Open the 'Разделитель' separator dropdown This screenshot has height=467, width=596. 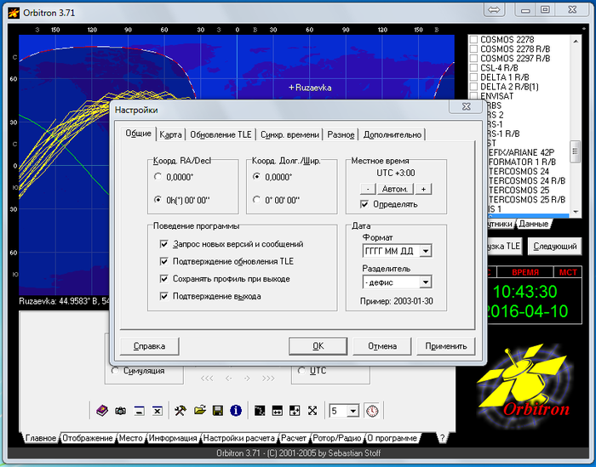(x=425, y=282)
